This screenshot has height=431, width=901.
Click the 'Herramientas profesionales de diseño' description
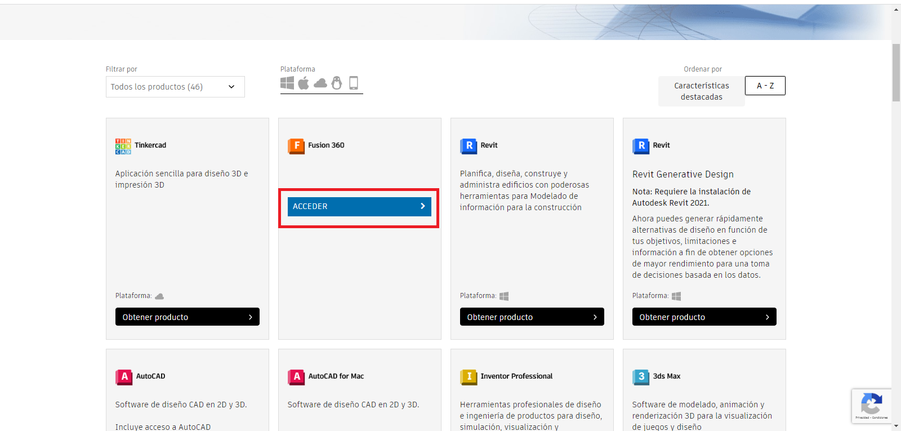point(531,416)
